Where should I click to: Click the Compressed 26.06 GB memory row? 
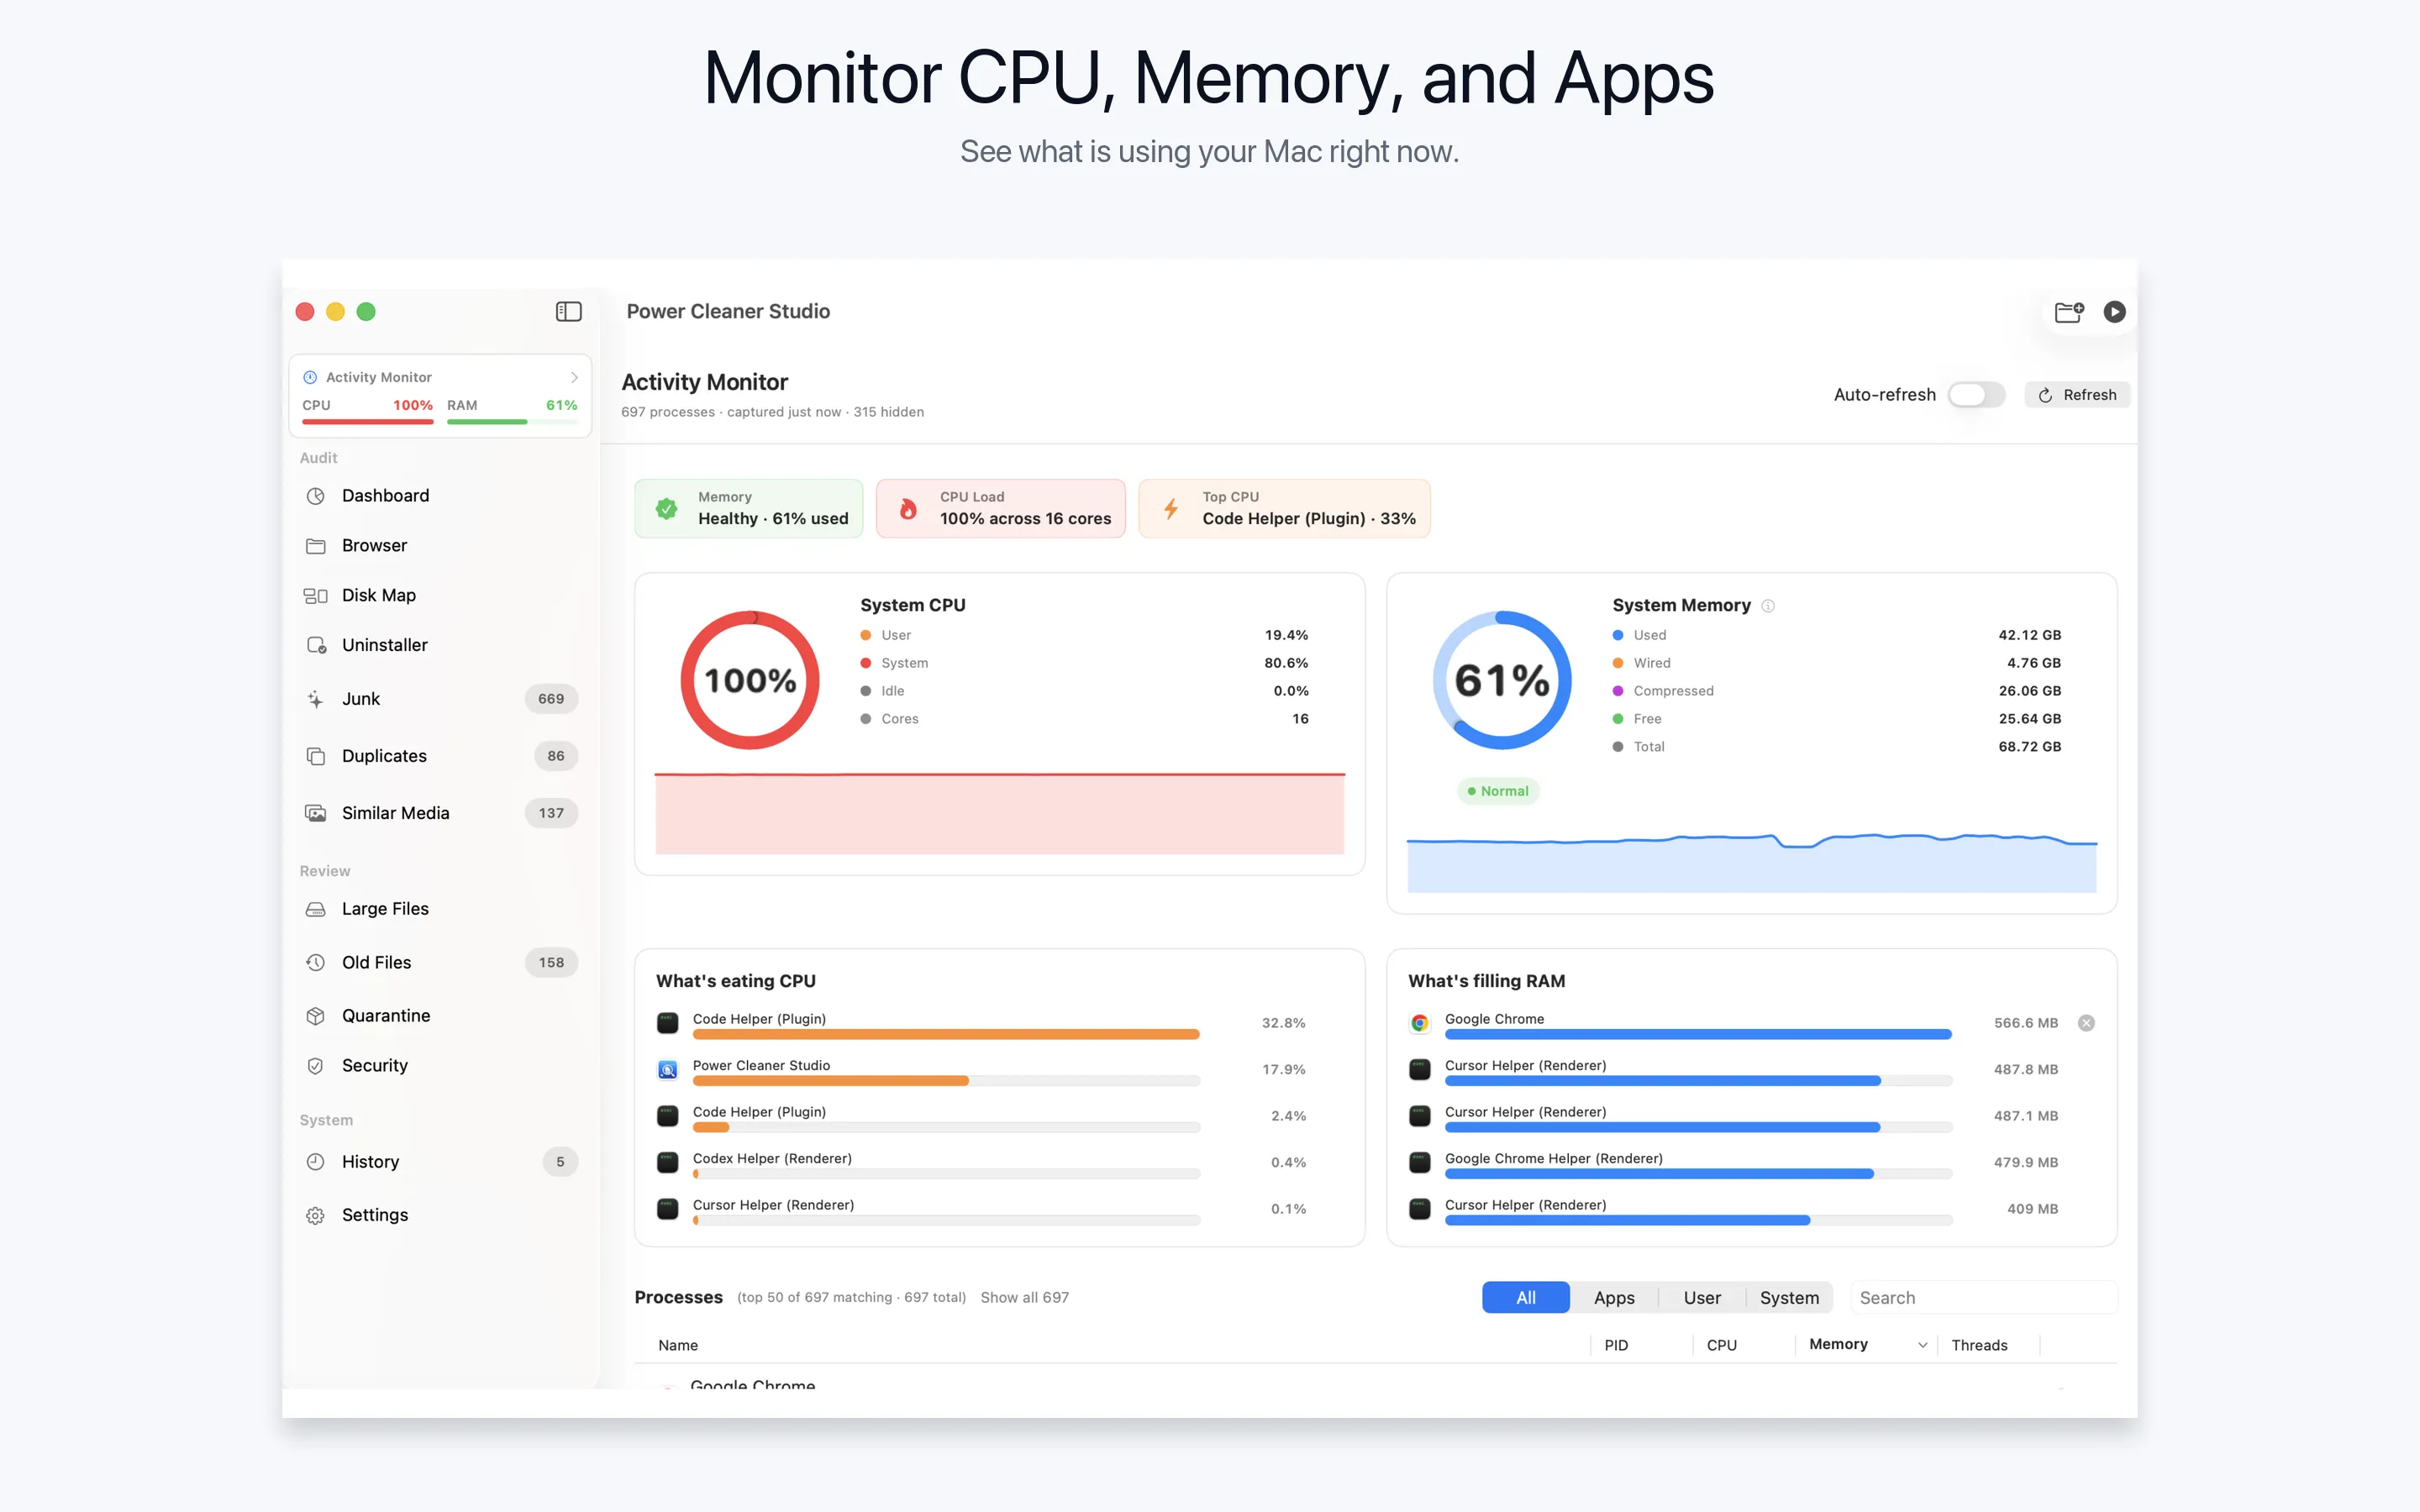[1837, 691]
